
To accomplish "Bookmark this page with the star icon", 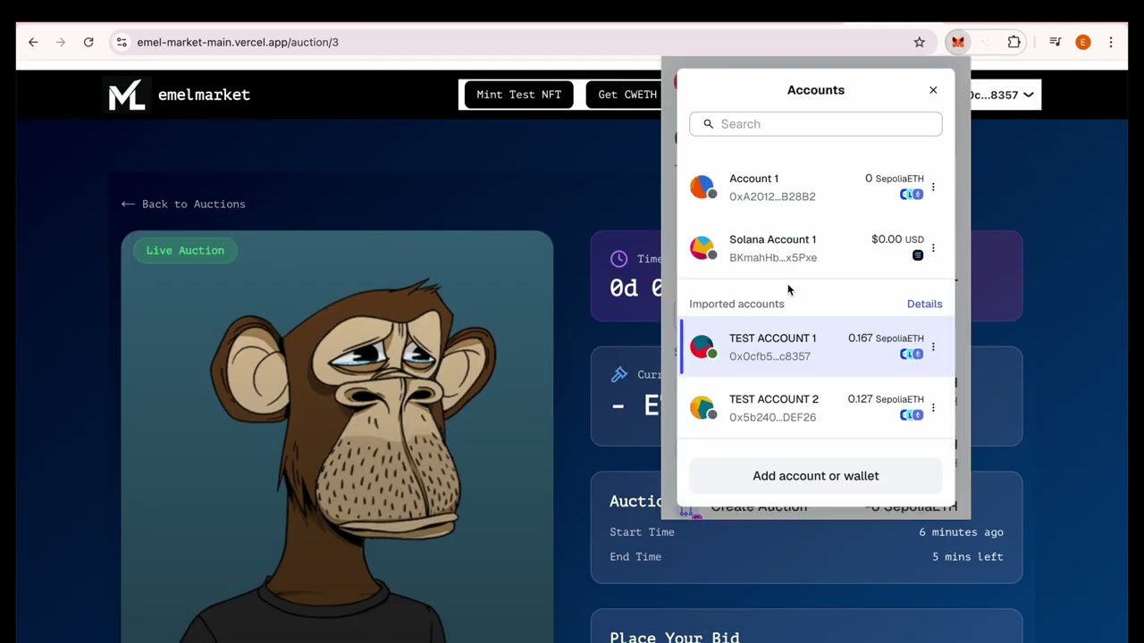I will (919, 42).
